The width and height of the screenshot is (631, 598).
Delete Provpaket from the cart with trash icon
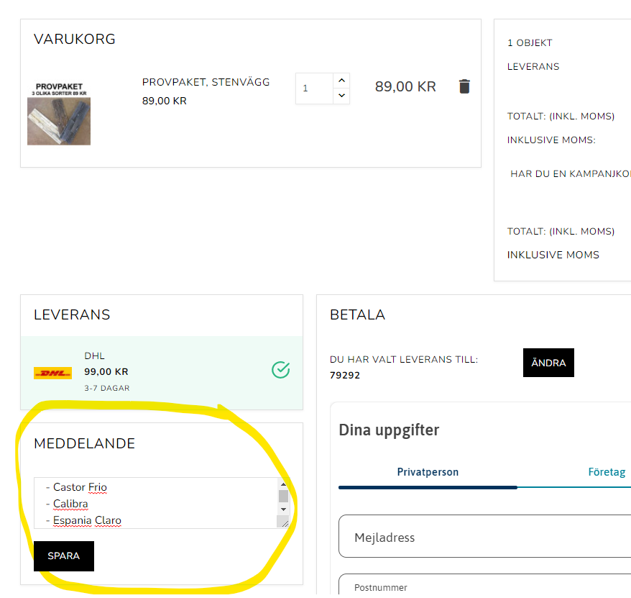tap(464, 86)
